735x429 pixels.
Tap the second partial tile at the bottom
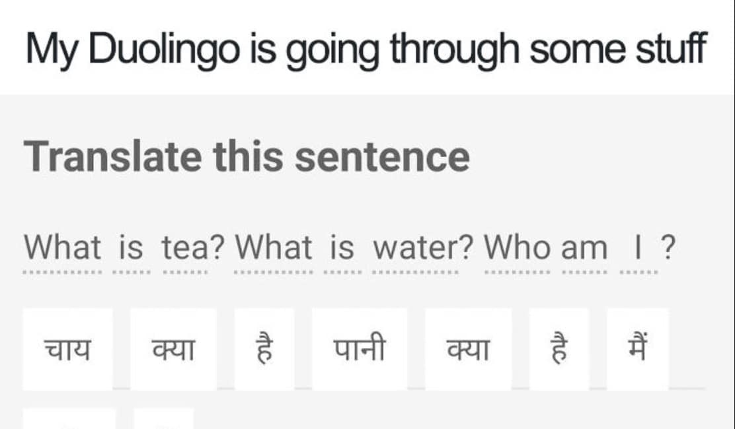(159, 422)
